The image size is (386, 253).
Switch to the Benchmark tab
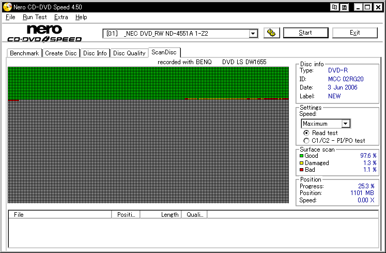coord(24,53)
